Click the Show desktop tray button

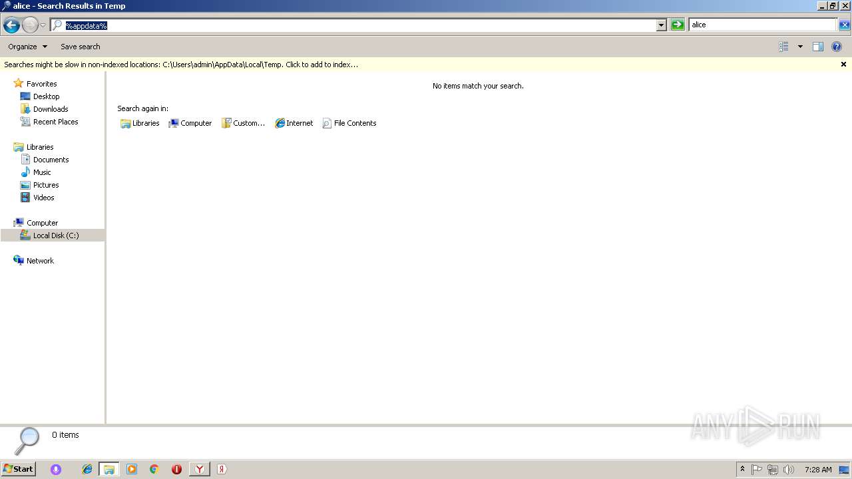point(844,469)
